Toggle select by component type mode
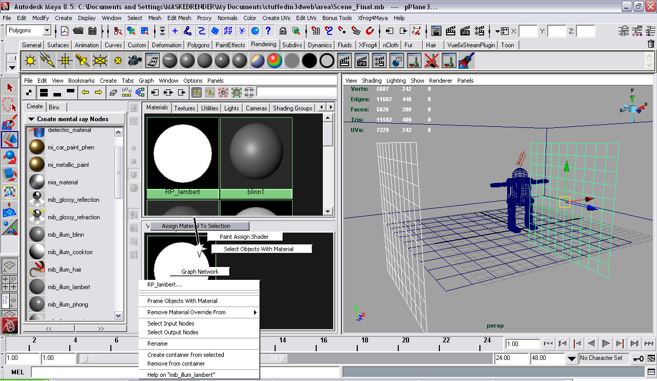Image resolution: width=657 pixels, height=381 pixels. tap(144, 31)
